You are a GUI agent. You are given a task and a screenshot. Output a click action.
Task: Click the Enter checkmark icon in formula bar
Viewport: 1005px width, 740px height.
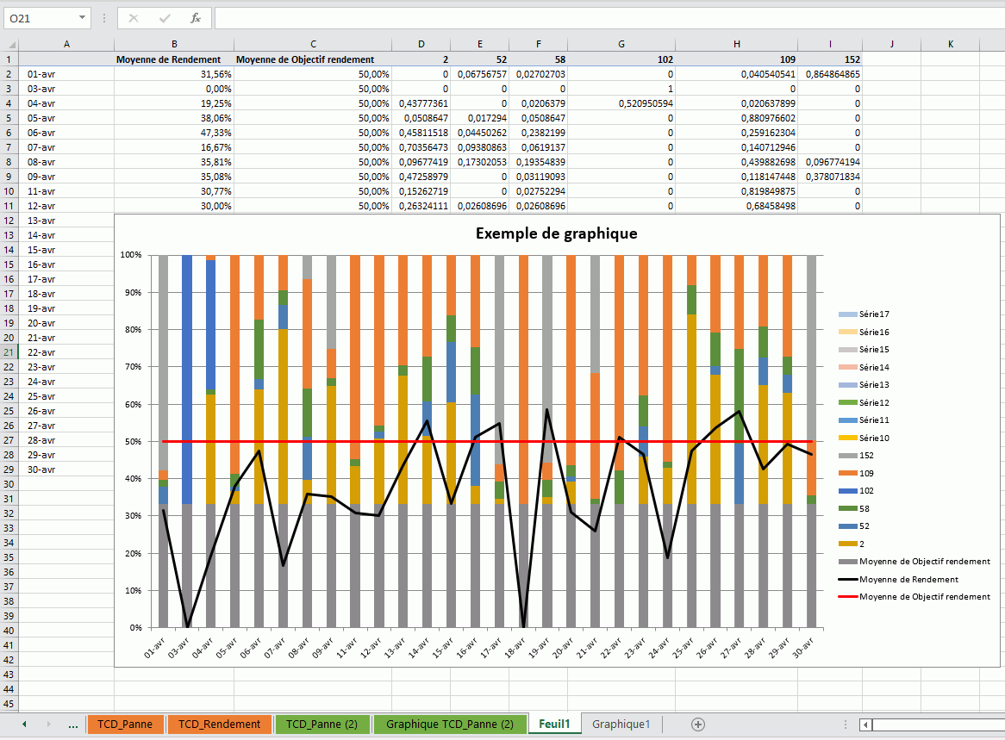pyautogui.click(x=165, y=18)
